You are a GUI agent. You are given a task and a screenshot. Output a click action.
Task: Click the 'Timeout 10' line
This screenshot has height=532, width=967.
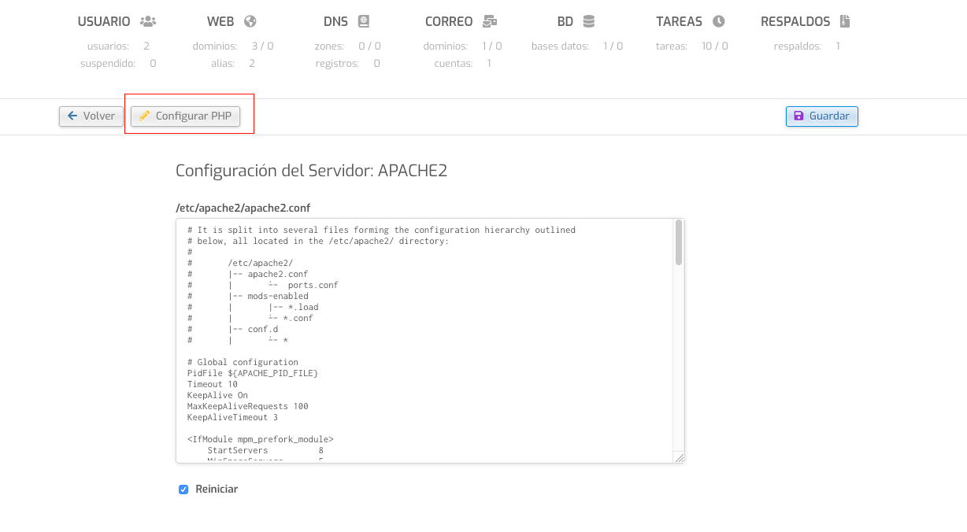(213, 384)
